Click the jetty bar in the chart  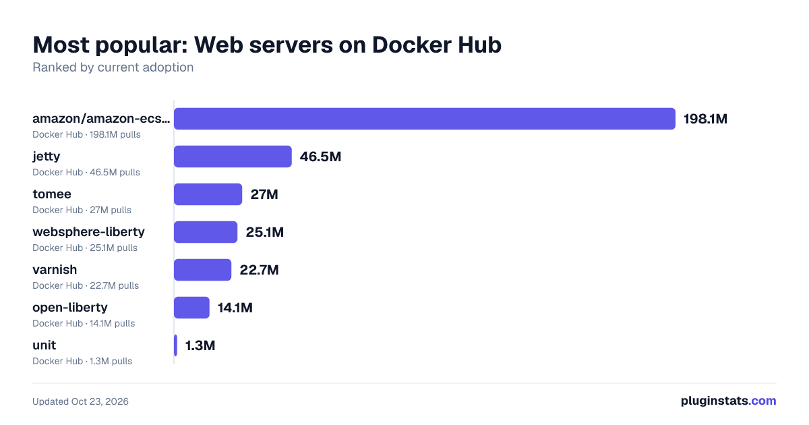pos(233,157)
